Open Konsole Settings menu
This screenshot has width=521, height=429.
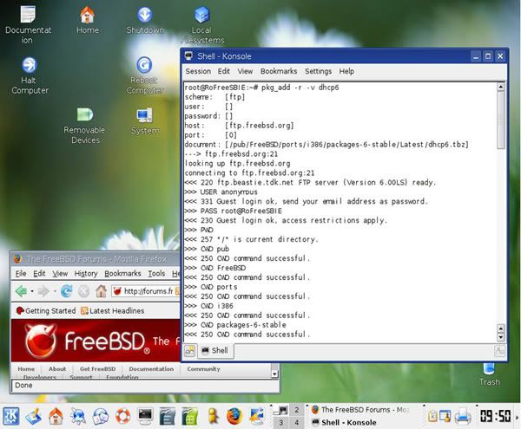[318, 71]
